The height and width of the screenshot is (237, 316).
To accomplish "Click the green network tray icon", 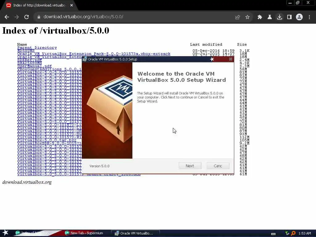I will click(x=287, y=233).
